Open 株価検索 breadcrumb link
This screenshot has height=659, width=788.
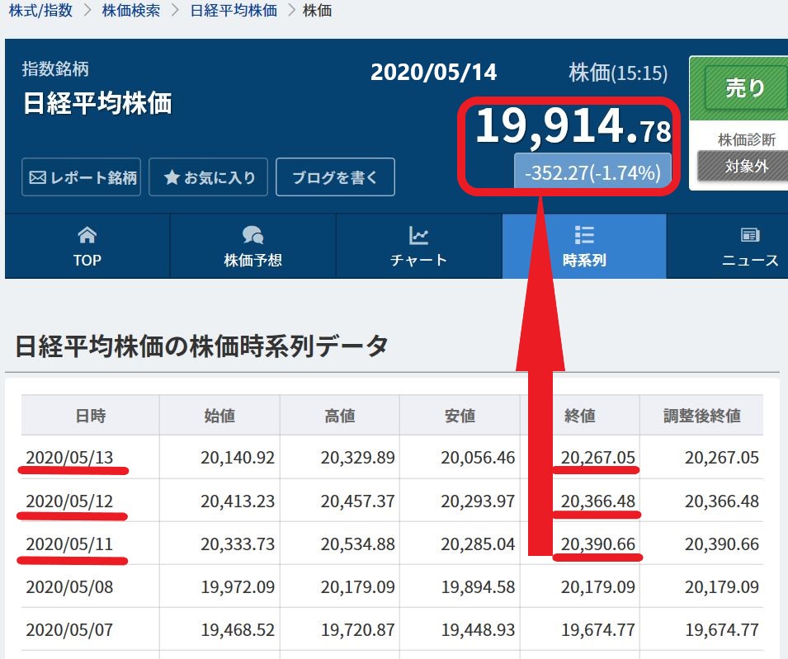(x=131, y=11)
